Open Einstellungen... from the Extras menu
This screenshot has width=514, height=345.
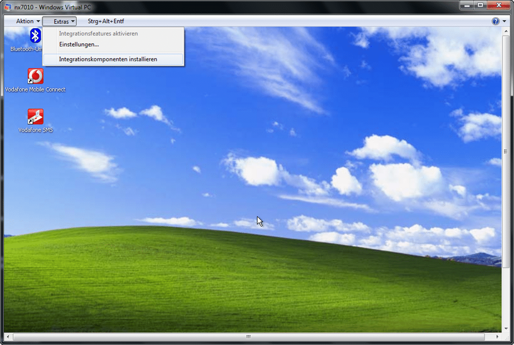tap(113, 44)
